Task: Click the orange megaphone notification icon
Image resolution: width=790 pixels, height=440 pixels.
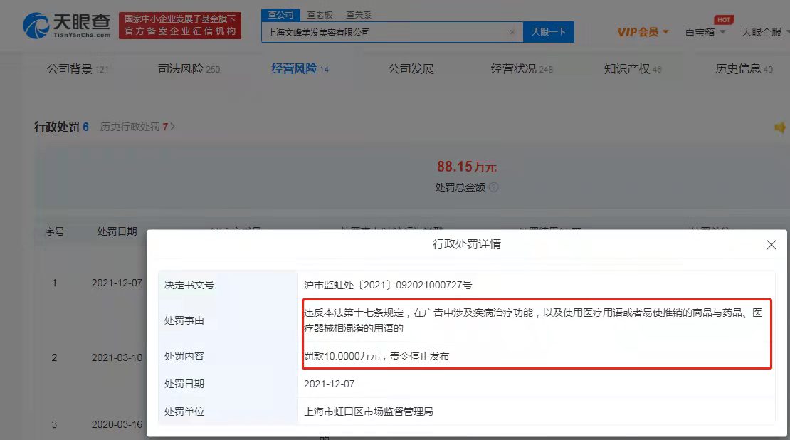Action: [x=781, y=128]
